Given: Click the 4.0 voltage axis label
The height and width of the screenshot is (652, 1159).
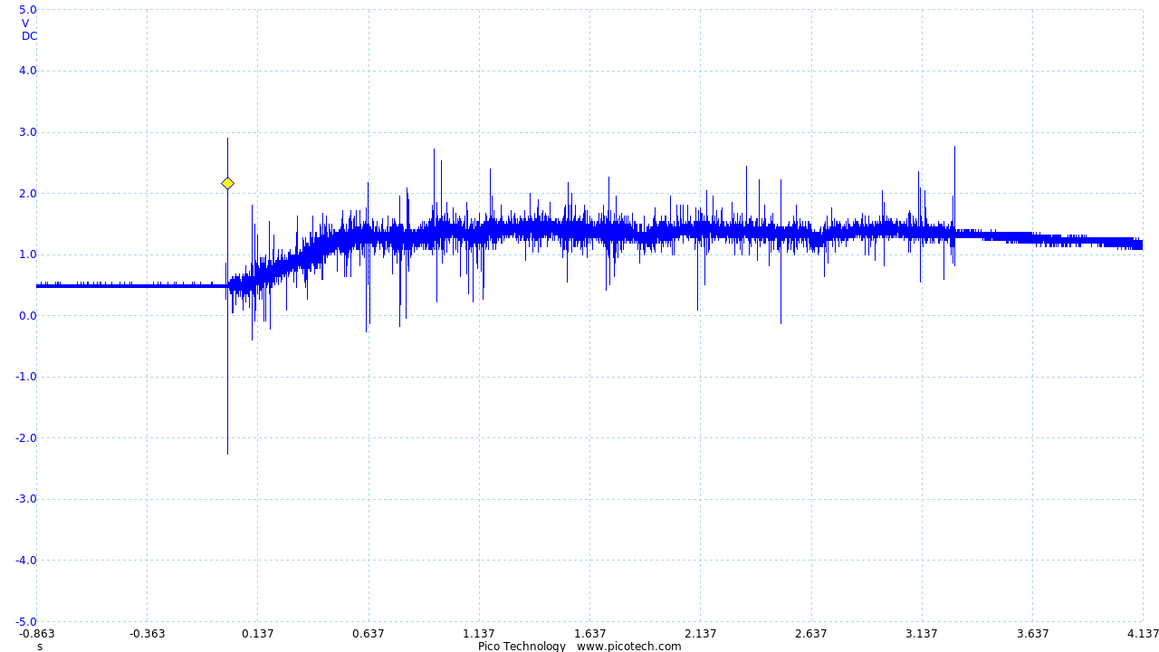Looking at the screenshot, I should point(28,71).
